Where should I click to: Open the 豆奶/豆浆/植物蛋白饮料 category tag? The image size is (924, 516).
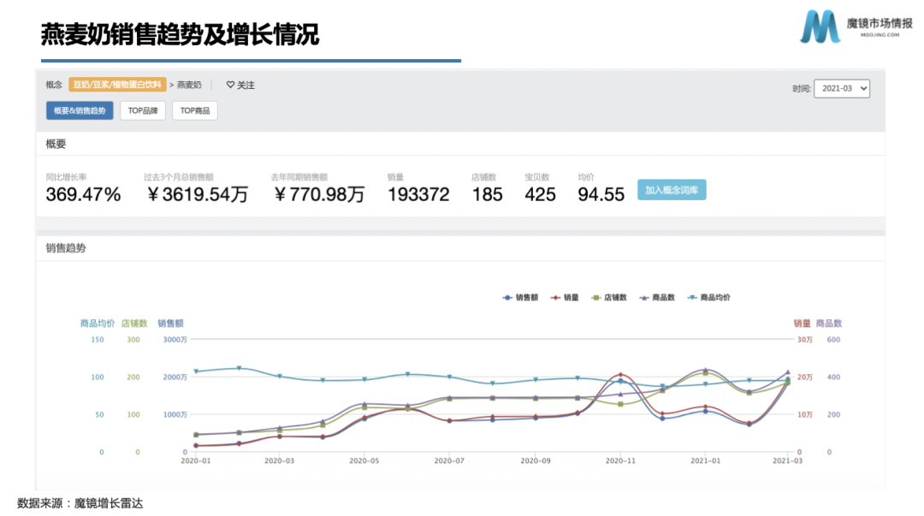(x=117, y=85)
